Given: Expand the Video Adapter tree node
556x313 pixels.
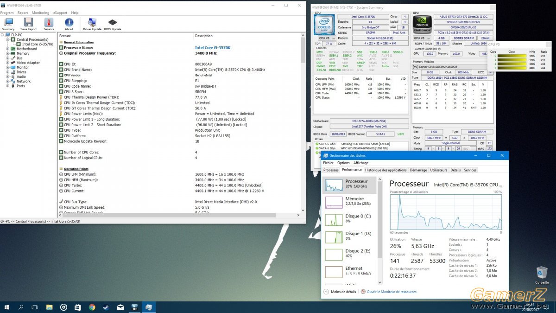Looking at the screenshot, I should tap(7, 63).
